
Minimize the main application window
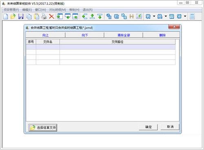(181, 3)
